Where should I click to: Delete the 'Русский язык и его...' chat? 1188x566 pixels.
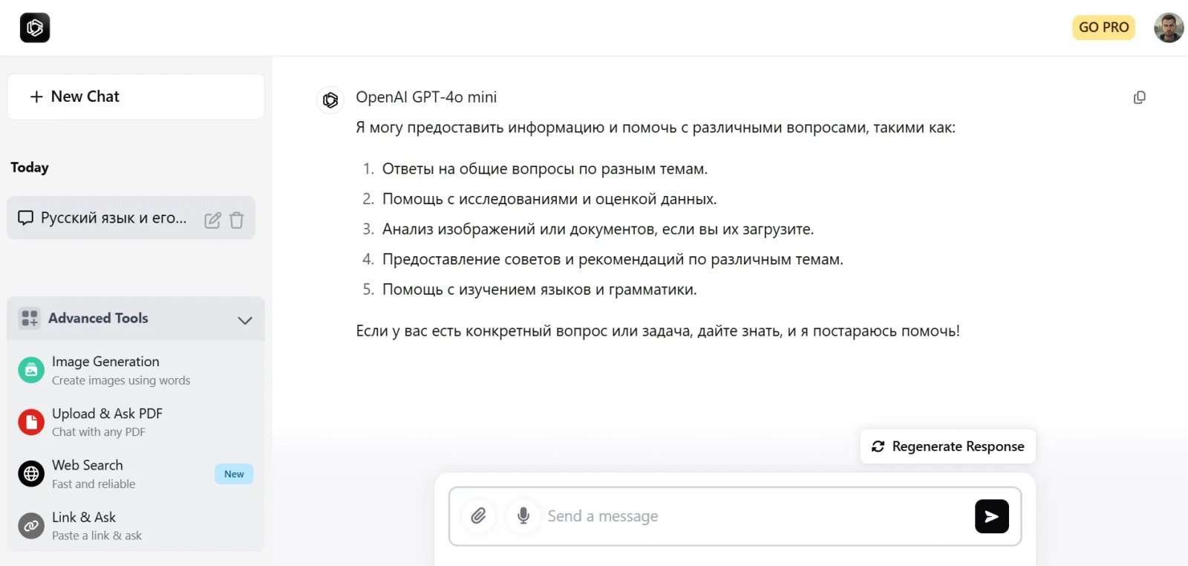point(237,219)
